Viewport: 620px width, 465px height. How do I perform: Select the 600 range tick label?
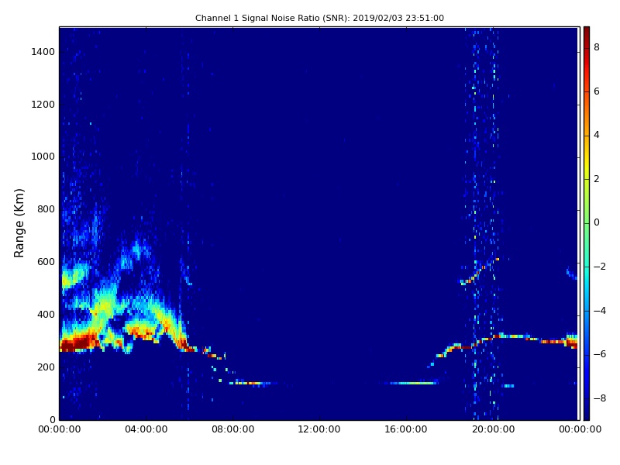click(46, 262)
